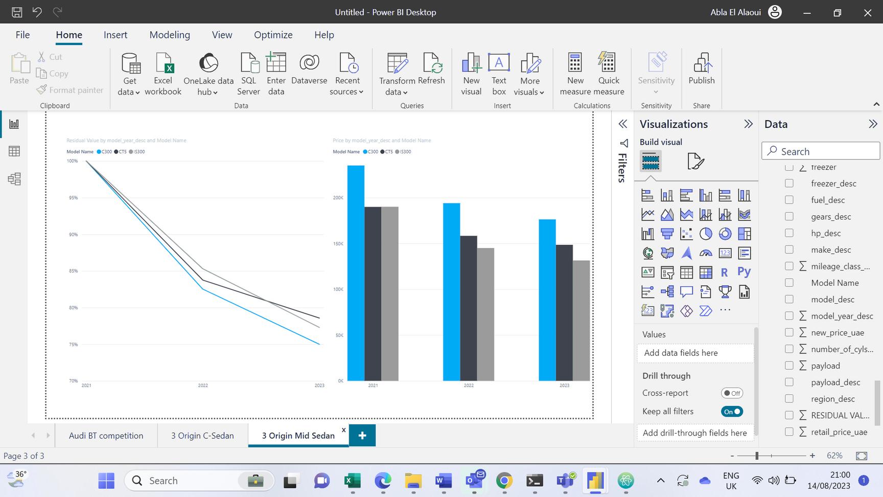Viewport: 883px width, 497px height.
Task: Create a Quick measure
Action: coord(609,75)
